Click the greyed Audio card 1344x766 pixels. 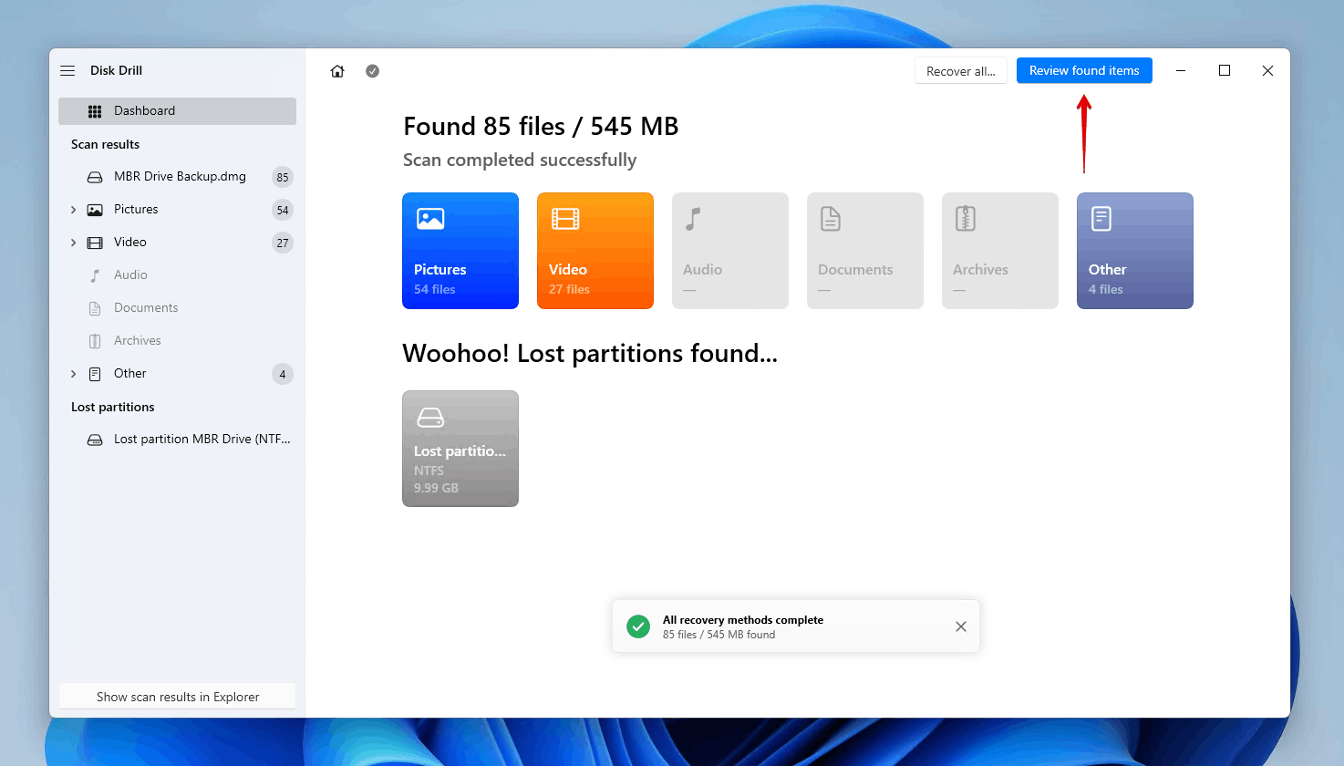click(730, 251)
